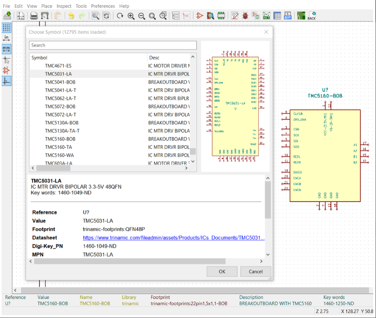376x318 pixels.
Task: Toggle grid display button
Action: point(6,28)
